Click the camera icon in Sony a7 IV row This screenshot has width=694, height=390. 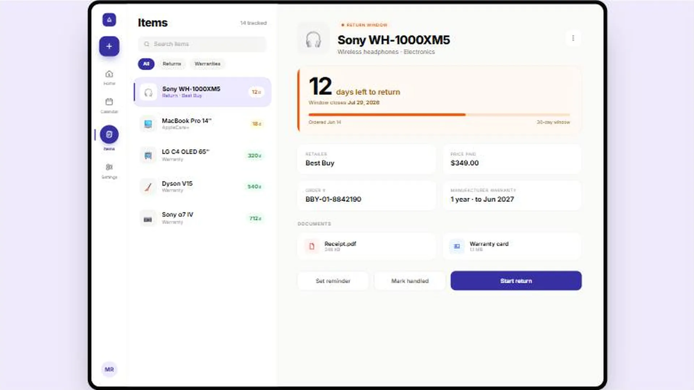pos(148,218)
